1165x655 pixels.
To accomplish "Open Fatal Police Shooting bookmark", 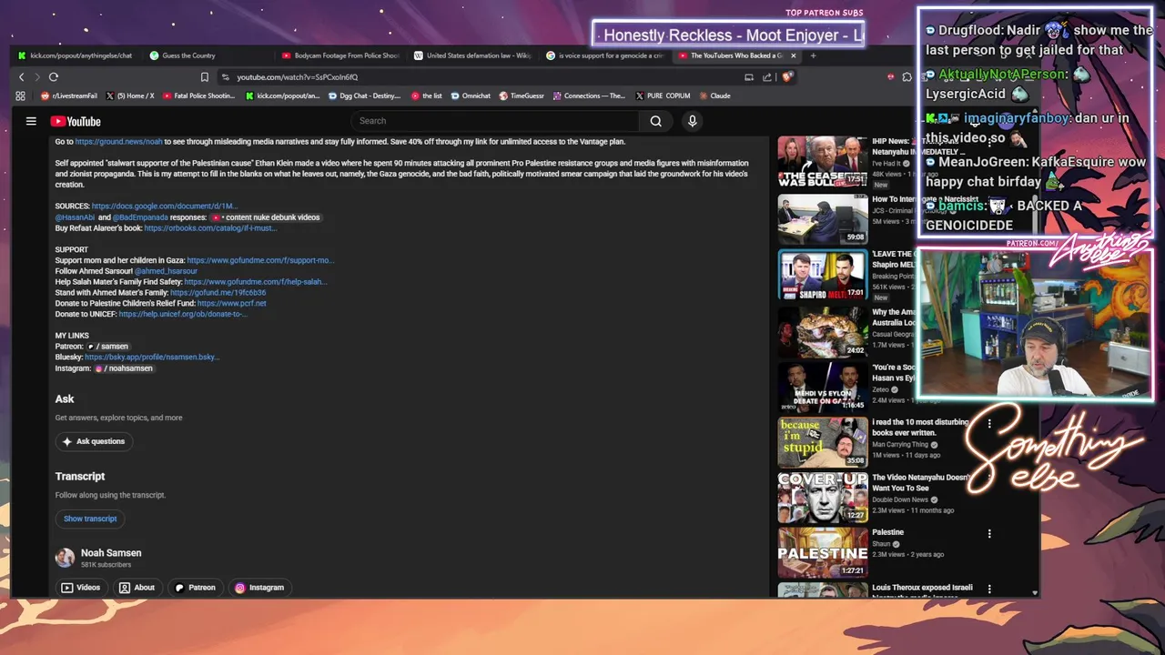I will click(x=199, y=96).
